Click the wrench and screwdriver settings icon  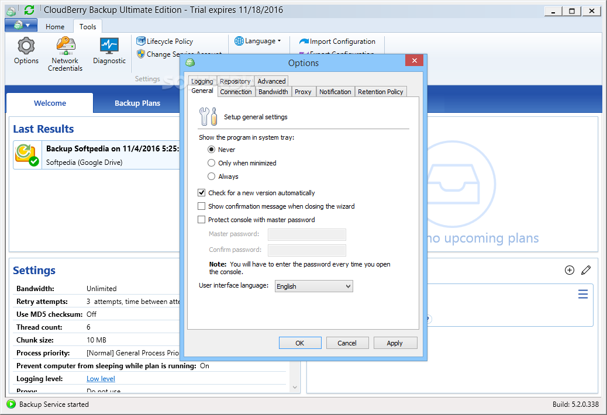coord(208,116)
